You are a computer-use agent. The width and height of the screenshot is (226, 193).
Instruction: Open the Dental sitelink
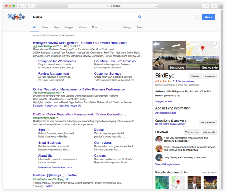pos(99,130)
